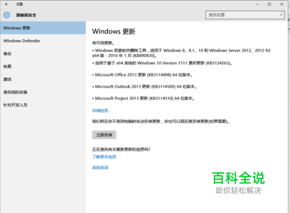The image size is (290, 213).
Task: Focus the 查找设置 search field
Action: tap(245, 15)
